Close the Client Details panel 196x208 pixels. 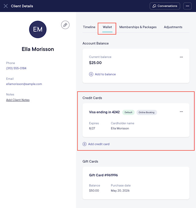click(6, 6)
